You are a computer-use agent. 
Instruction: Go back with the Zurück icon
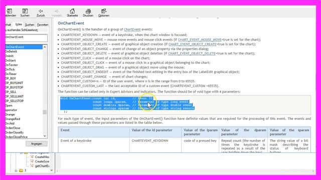coord(41,12)
